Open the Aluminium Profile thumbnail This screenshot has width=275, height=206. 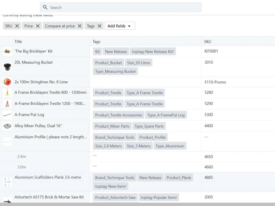[x=7, y=141]
